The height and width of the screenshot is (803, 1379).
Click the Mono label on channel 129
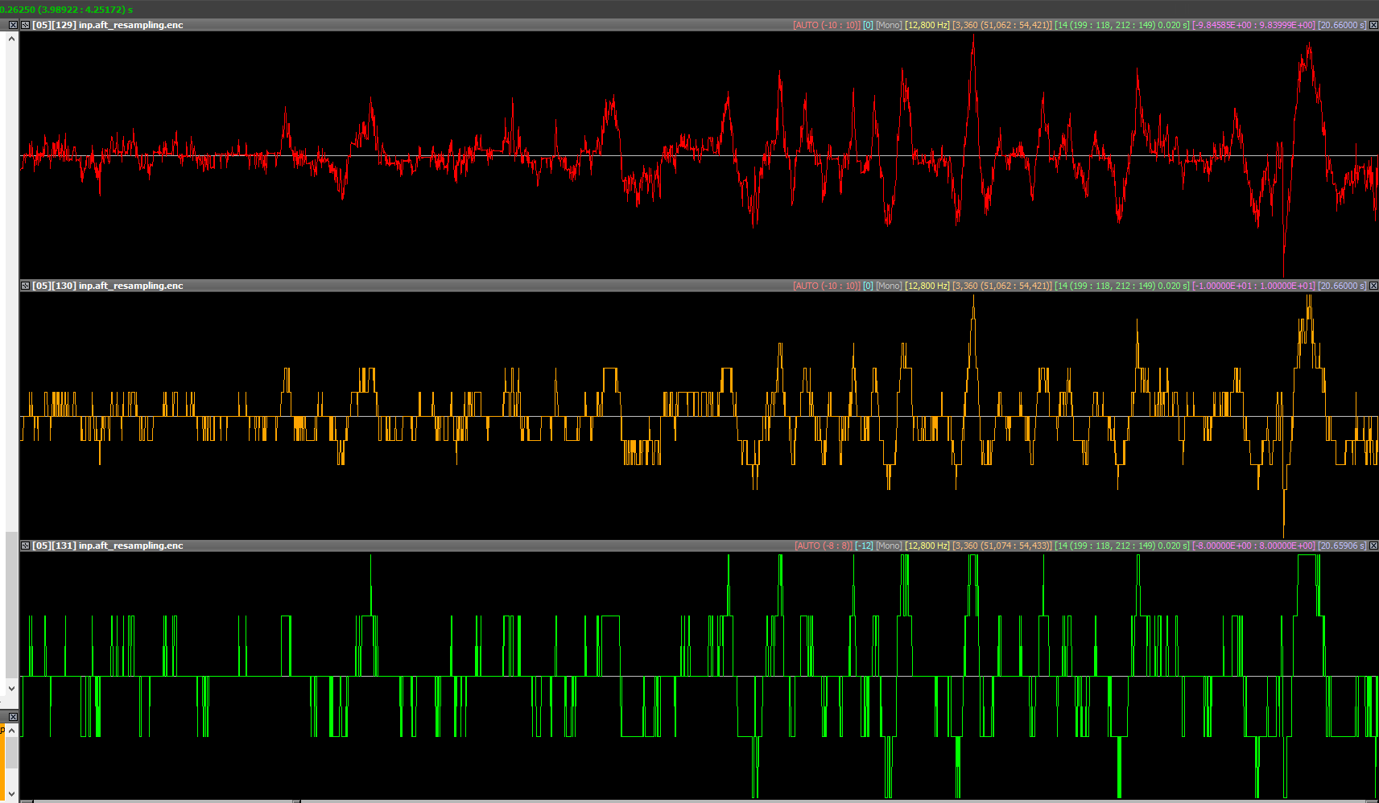click(889, 25)
